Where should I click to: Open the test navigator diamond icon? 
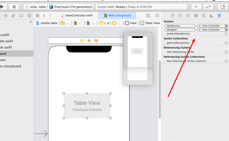pyautogui.click(x=6, y=15)
